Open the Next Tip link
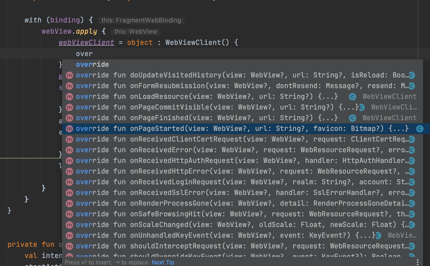 coord(163,262)
